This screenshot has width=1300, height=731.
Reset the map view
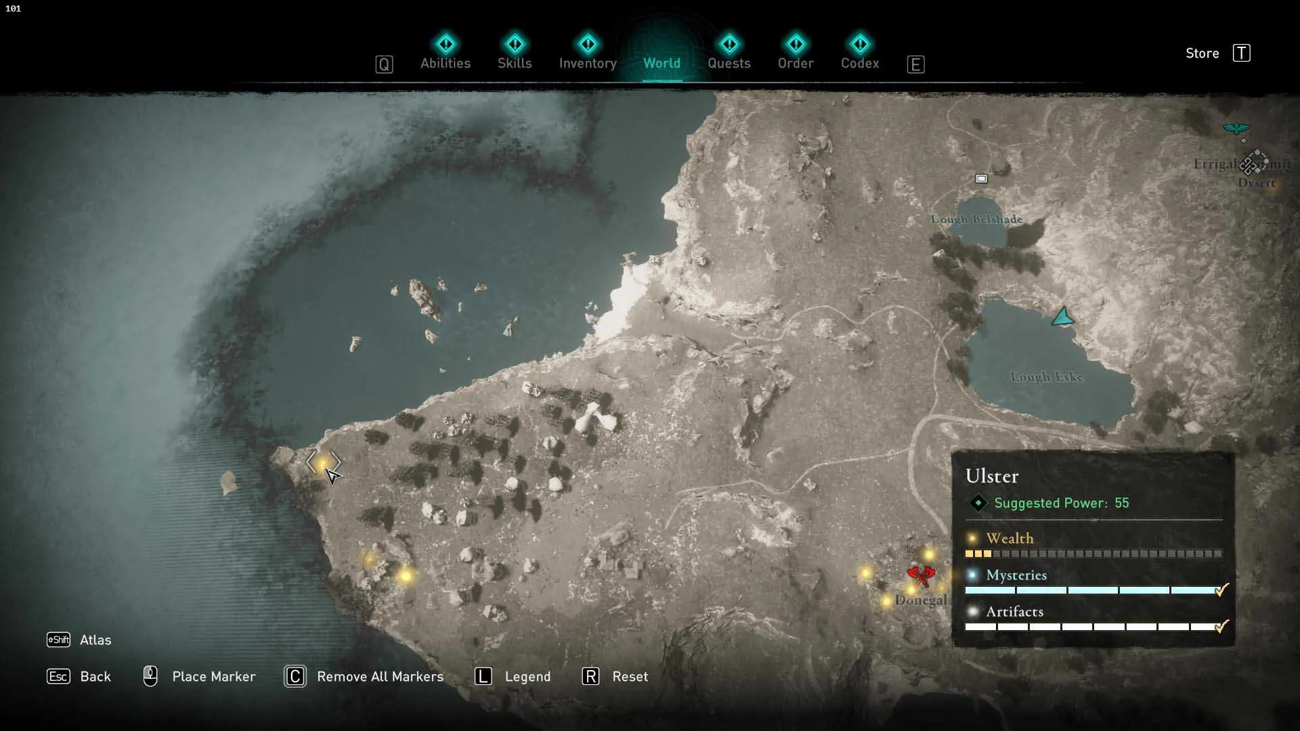point(615,676)
